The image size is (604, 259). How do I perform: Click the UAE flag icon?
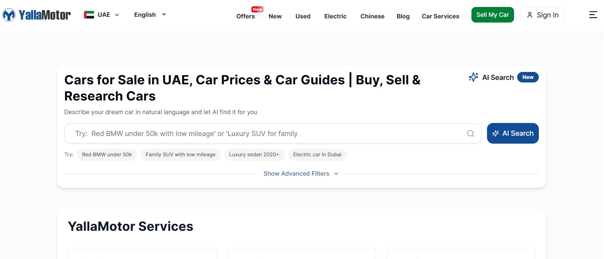89,15
